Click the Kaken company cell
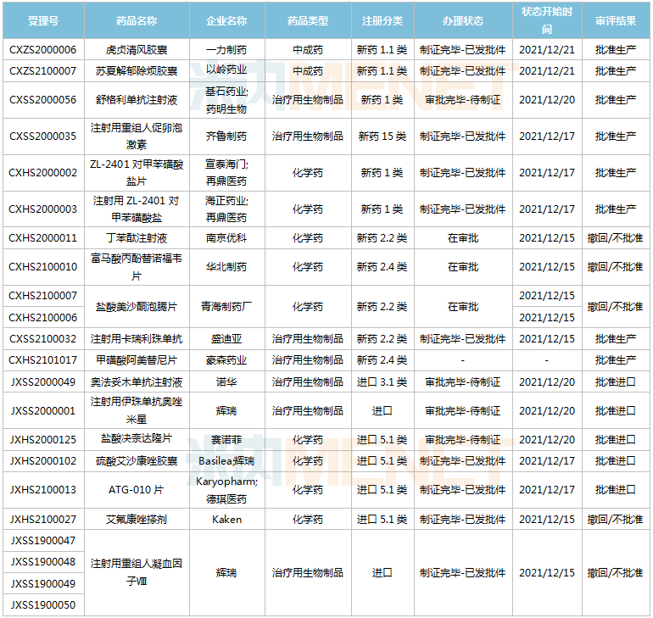The width and height of the screenshot is (653, 618). click(x=226, y=519)
